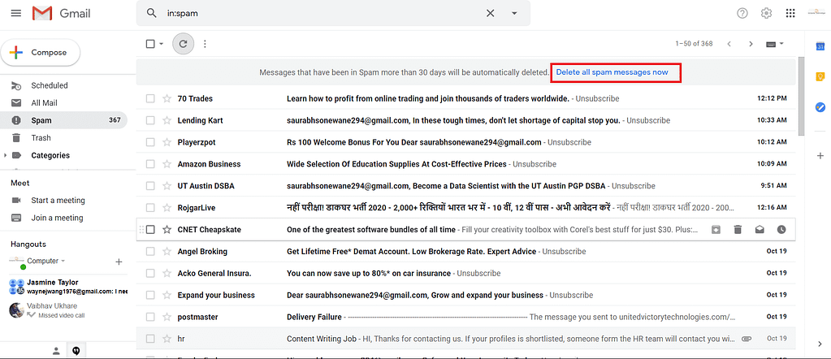Click the Gmail logo

(61, 13)
